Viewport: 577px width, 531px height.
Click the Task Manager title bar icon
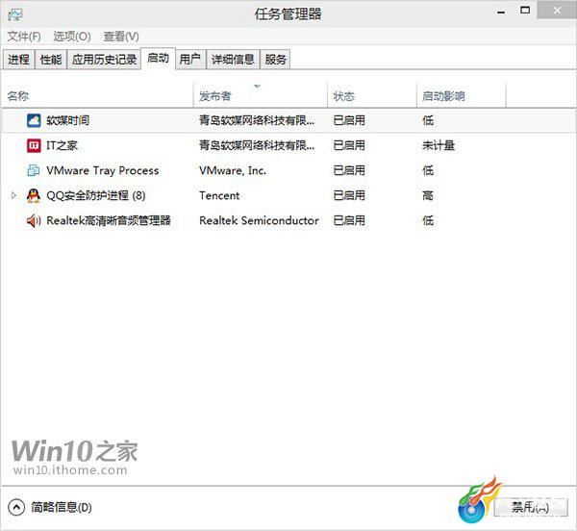click(x=15, y=14)
